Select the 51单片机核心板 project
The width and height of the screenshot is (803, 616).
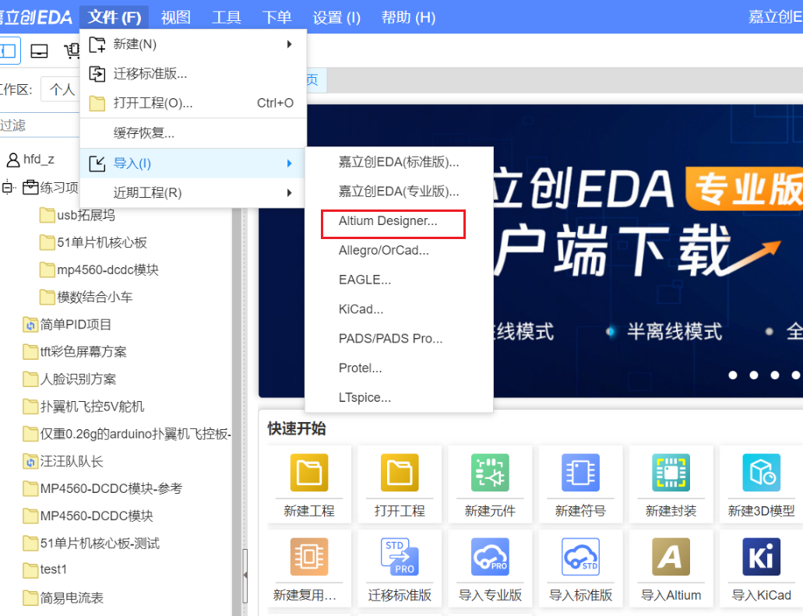click(102, 242)
